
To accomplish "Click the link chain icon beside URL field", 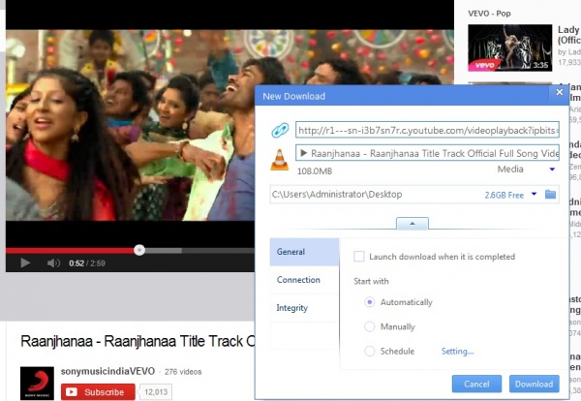I will 280,131.
